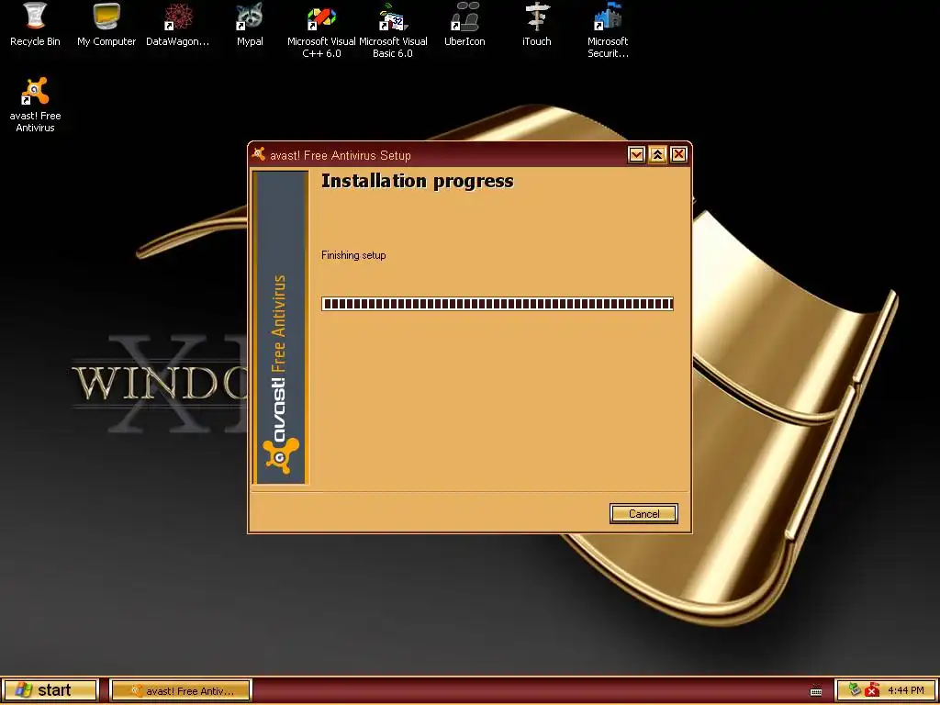Minimize the avast setup window

pos(636,155)
